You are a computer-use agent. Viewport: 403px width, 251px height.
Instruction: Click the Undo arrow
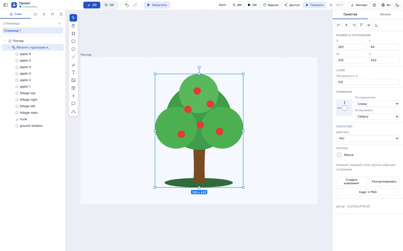click(127, 5)
